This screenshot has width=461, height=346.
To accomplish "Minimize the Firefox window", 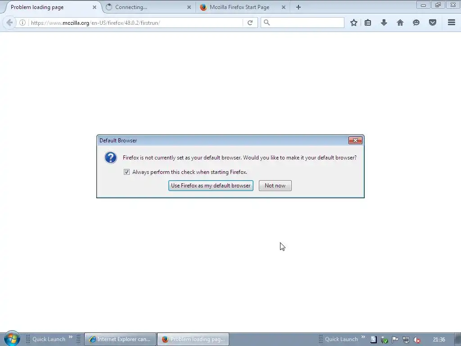I will click(x=423, y=5).
